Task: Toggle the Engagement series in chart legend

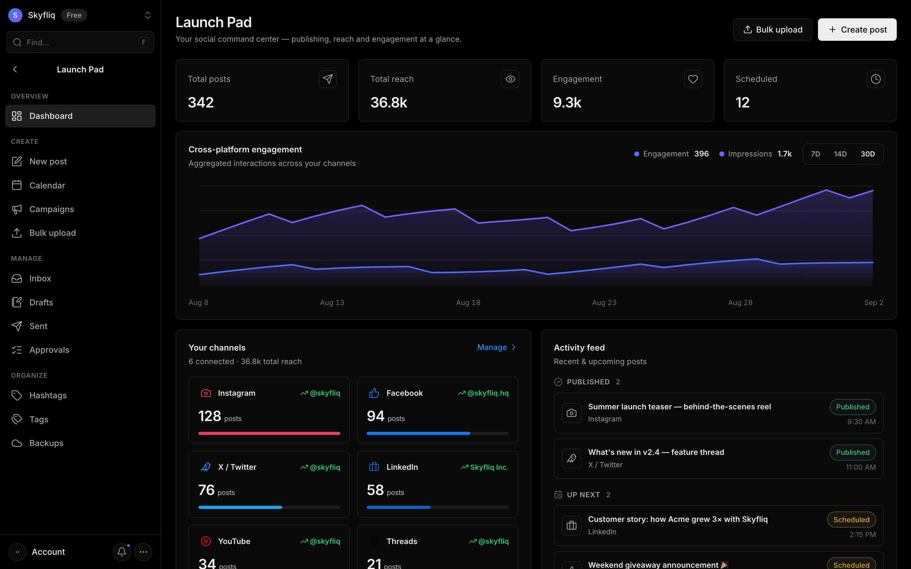Action: click(671, 154)
